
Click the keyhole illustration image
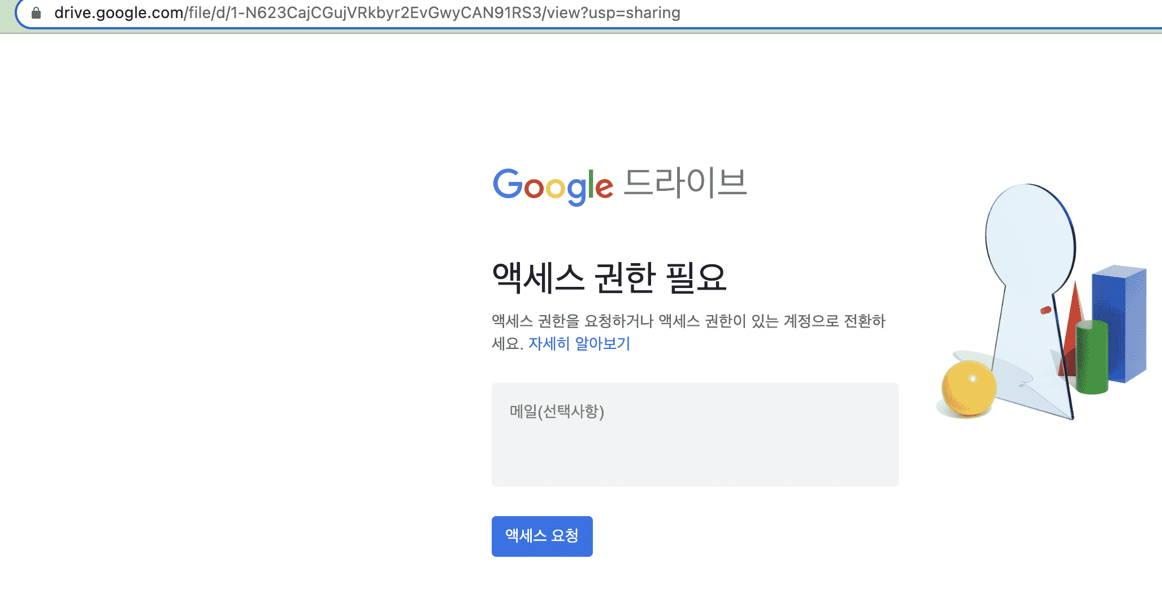click(x=1042, y=302)
